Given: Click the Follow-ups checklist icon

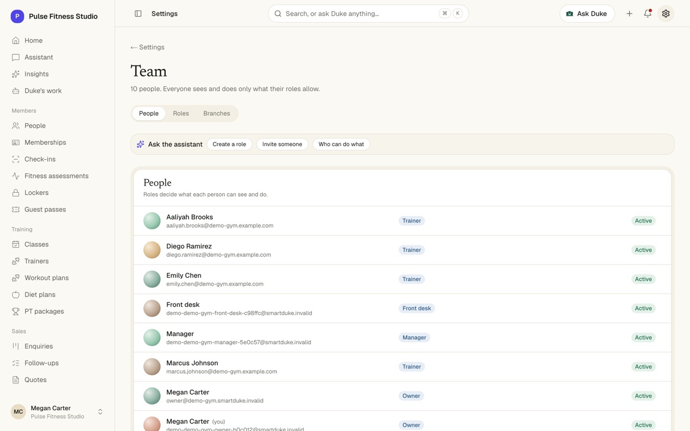Looking at the screenshot, I should click(16, 363).
